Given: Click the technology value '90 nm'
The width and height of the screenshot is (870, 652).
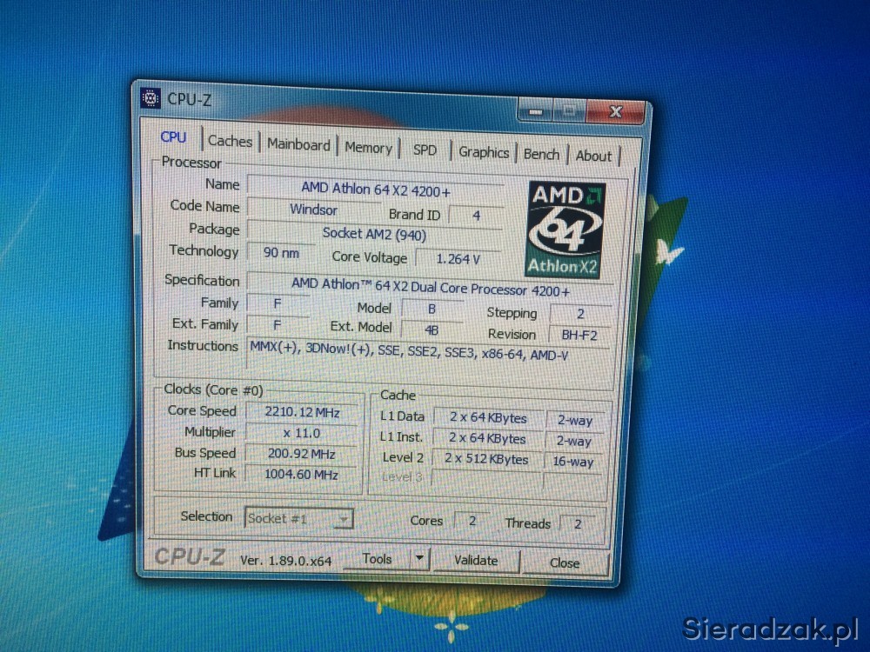Looking at the screenshot, I should pyautogui.click(x=281, y=253).
